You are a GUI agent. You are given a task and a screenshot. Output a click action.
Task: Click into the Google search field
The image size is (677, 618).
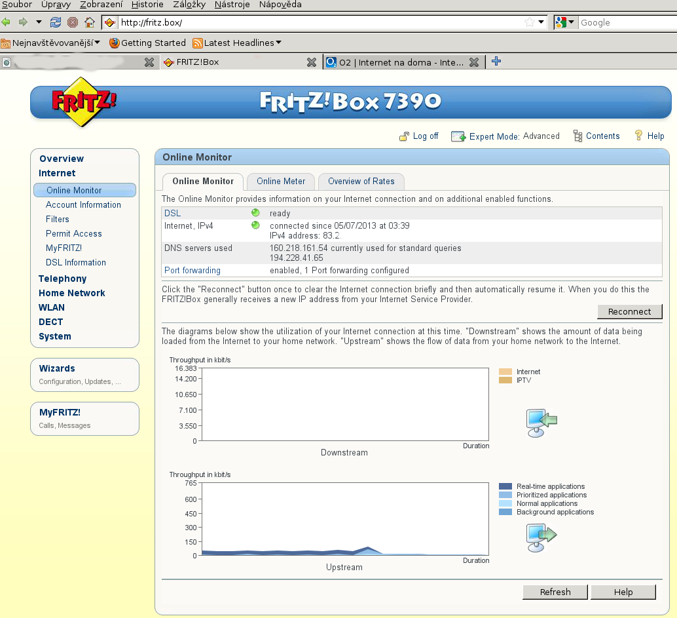(625, 22)
